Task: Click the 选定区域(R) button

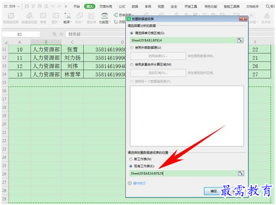Action: coord(158,73)
